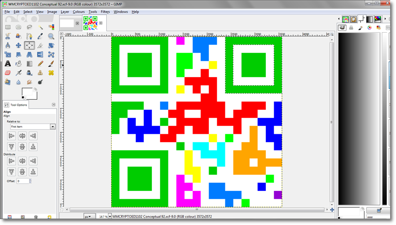Screen dimensions: 396x225
Task: Open the Filters menu
Action: click(105, 12)
